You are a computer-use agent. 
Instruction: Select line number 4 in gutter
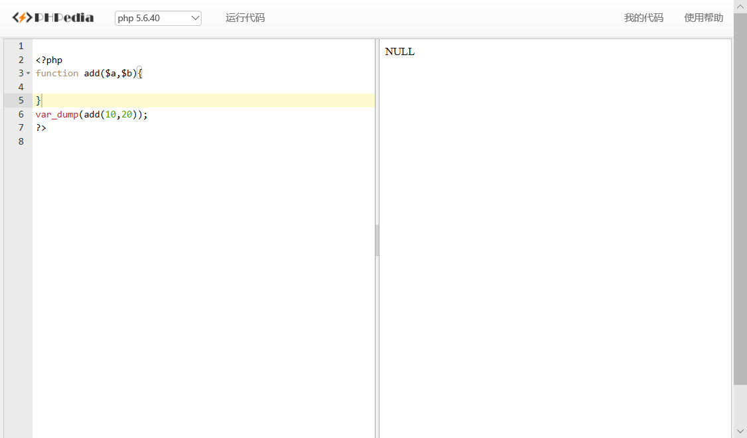click(21, 87)
